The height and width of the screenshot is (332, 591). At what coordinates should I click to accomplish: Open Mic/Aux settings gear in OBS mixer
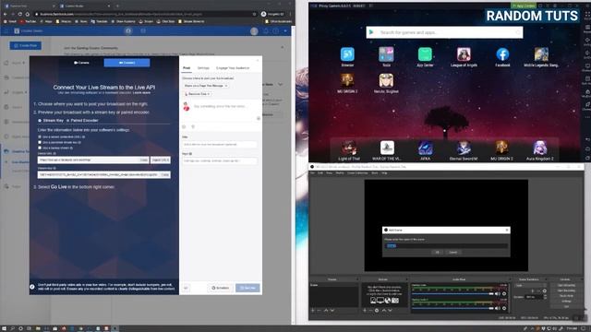504,308
